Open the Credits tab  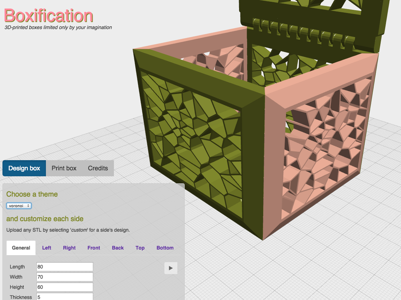point(97,168)
